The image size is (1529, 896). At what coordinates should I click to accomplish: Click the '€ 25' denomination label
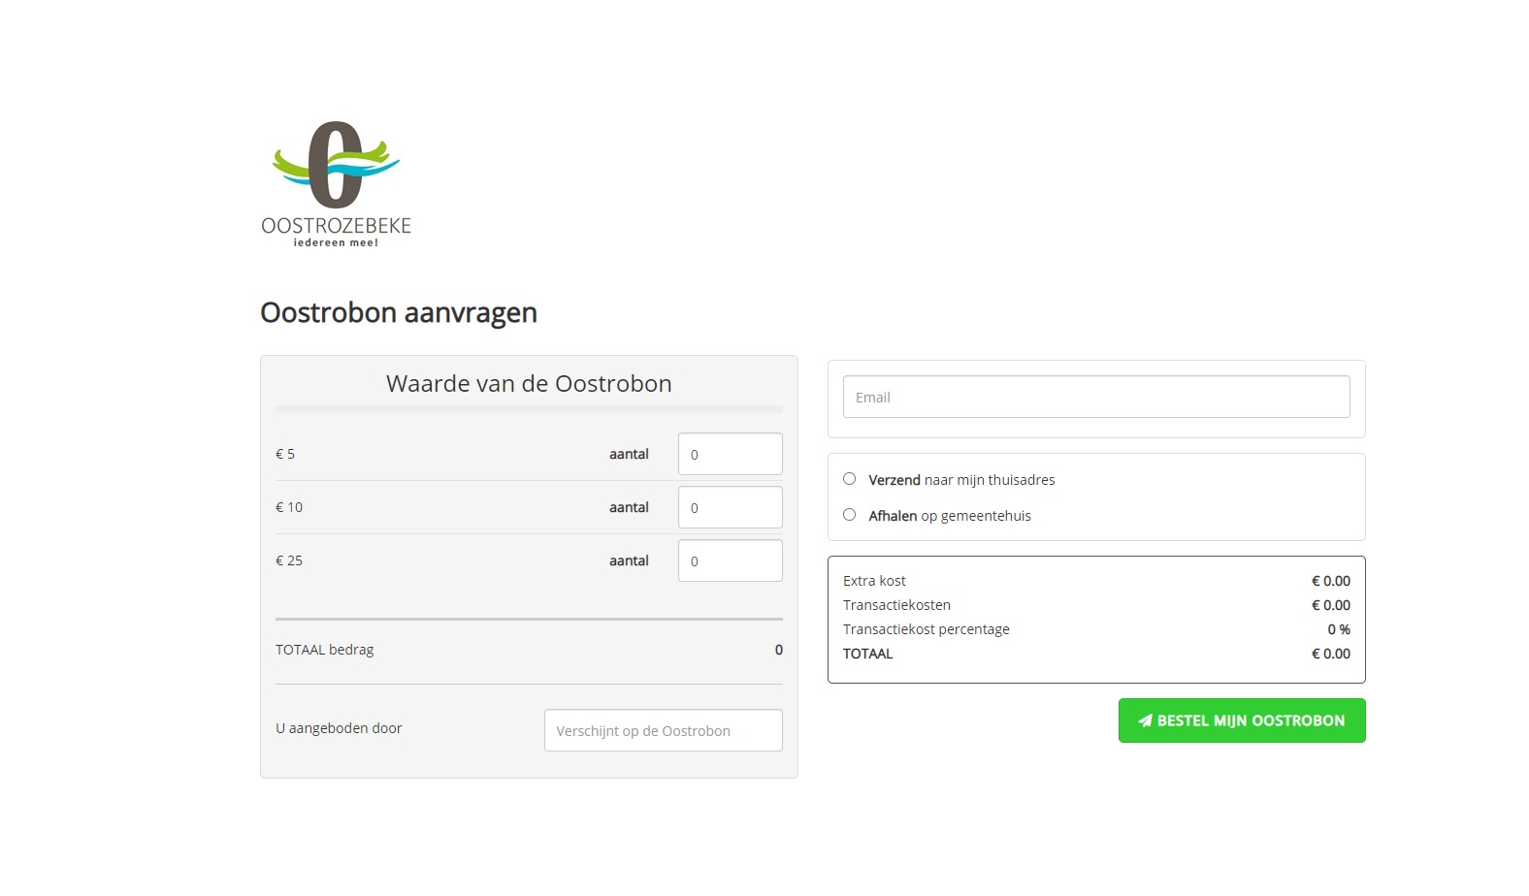pos(289,560)
